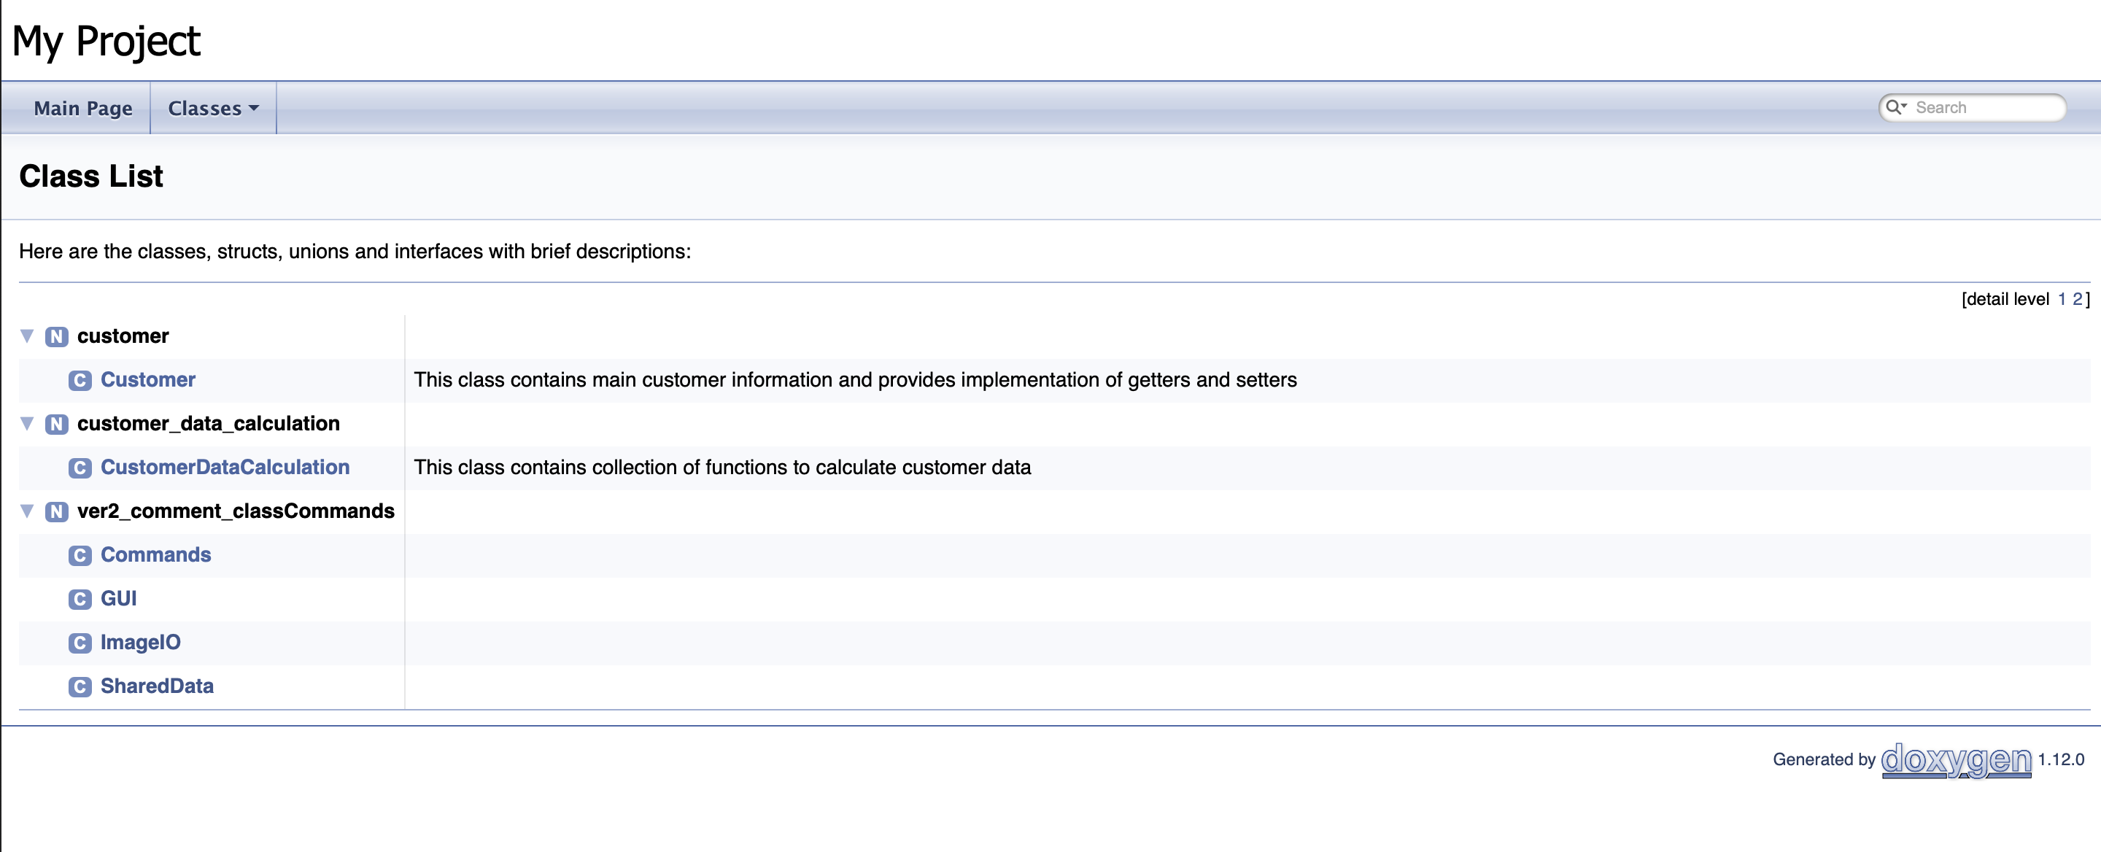The width and height of the screenshot is (2101, 852).
Task: Go to the Main Page tab
Action: point(83,109)
